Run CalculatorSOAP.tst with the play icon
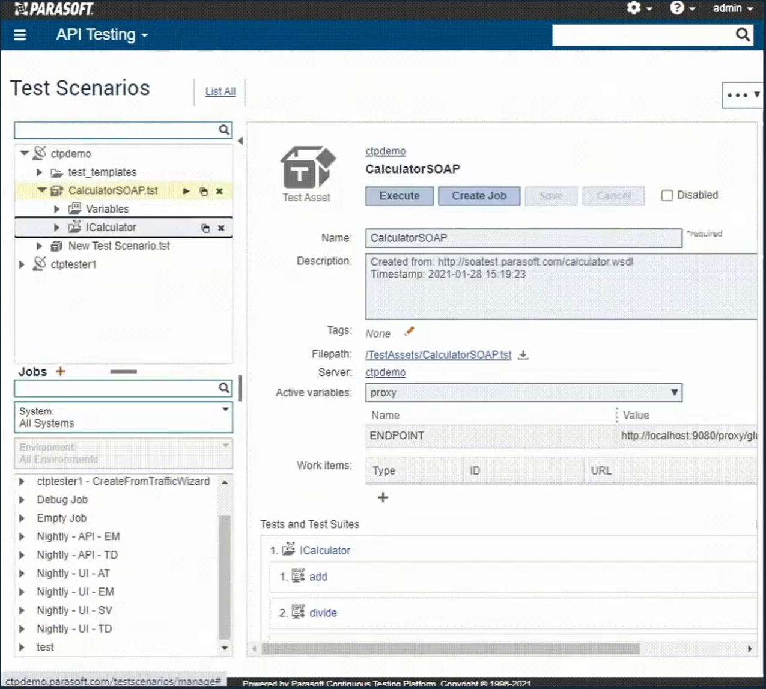 [186, 191]
